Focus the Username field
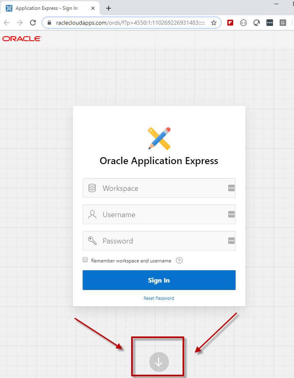The image size is (294, 378). coord(159,214)
